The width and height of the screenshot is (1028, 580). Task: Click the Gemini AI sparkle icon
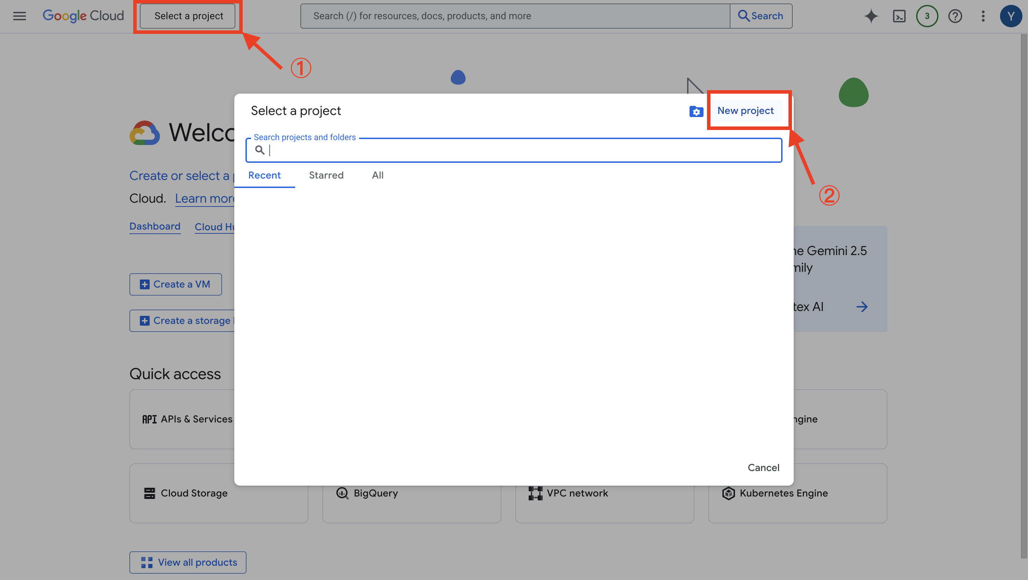tap(871, 16)
